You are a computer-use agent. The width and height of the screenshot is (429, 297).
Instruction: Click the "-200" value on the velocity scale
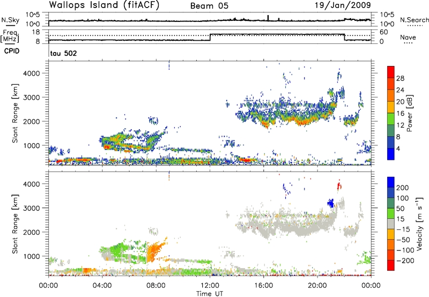[x=405, y=261]
